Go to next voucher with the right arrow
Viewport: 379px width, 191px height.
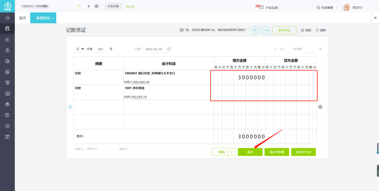point(266,30)
